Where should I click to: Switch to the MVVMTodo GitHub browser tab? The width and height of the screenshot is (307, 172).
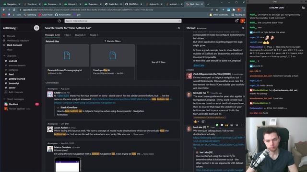pos(133,4)
